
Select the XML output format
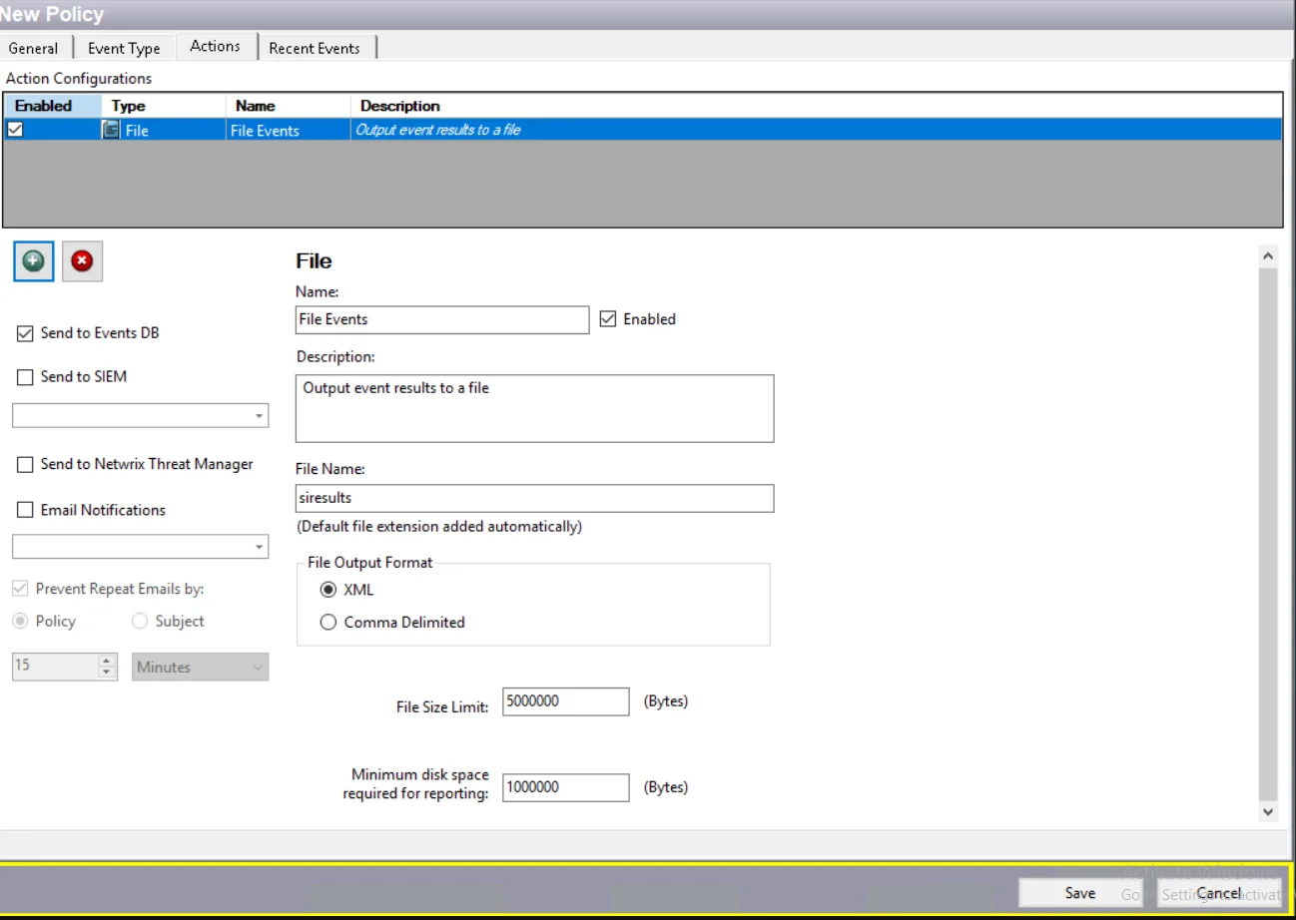(328, 590)
